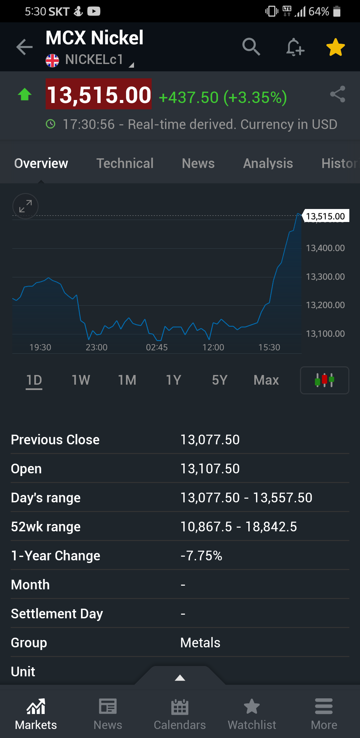This screenshot has width=360, height=738.
Task: Tap the 15:30 time label on the chart
Action: pos(269,347)
